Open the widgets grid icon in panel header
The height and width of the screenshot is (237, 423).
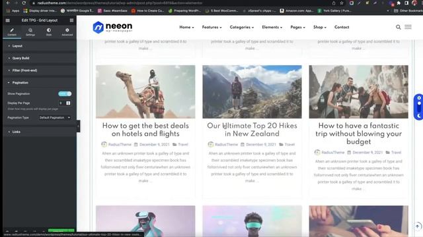[71, 20]
